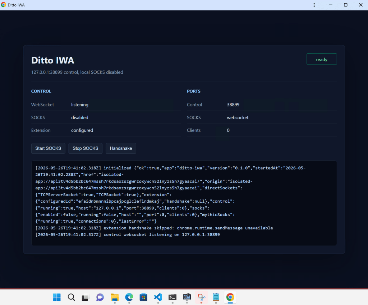Click the 'control websocket listening' log line
The height and width of the screenshot is (305, 368).
coord(128,234)
